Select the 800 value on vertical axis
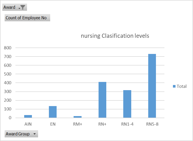The image size is (193, 141). [x=8, y=48]
